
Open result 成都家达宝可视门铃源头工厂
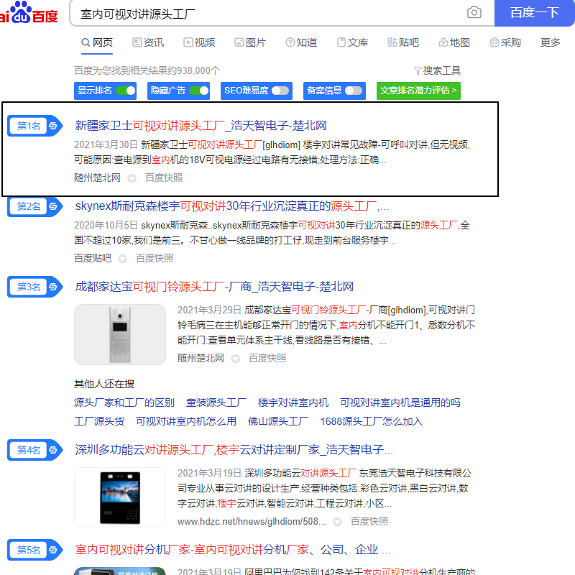coord(214,286)
